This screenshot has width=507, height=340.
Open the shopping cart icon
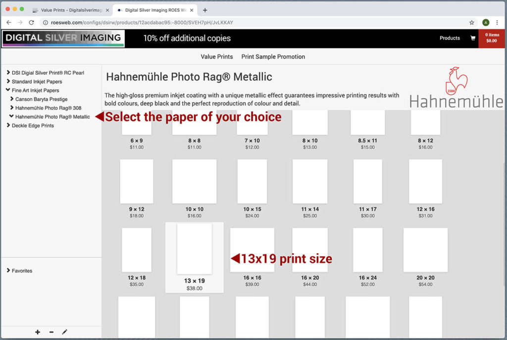pos(473,38)
